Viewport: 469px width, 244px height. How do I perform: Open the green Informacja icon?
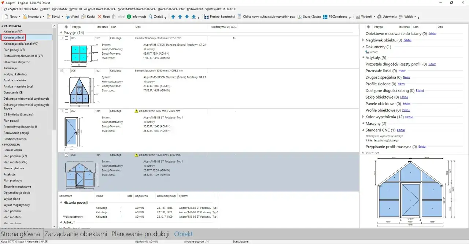pos(129,16)
